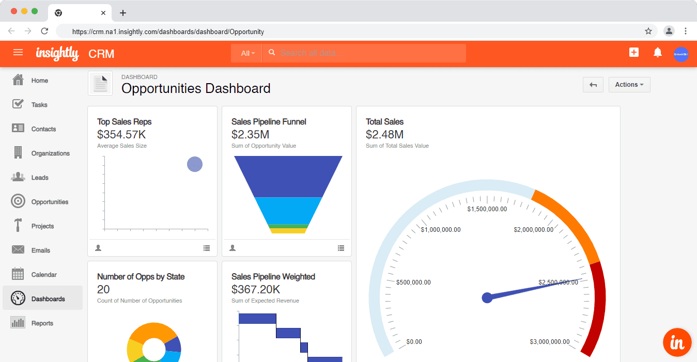Open the Emails section

39,250
